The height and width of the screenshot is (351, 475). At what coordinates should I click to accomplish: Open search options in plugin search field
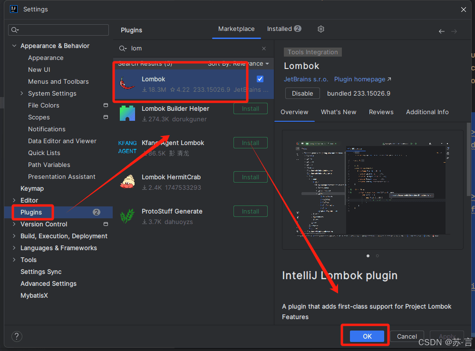pos(123,49)
